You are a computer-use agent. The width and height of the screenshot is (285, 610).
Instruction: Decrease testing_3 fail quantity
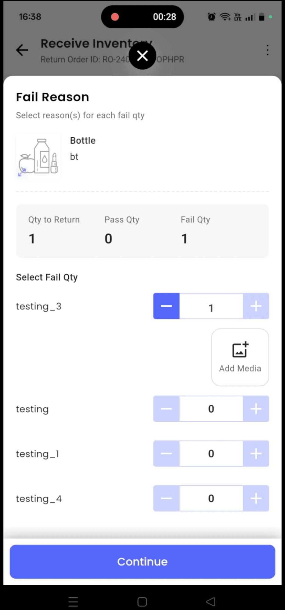(166, 306)
